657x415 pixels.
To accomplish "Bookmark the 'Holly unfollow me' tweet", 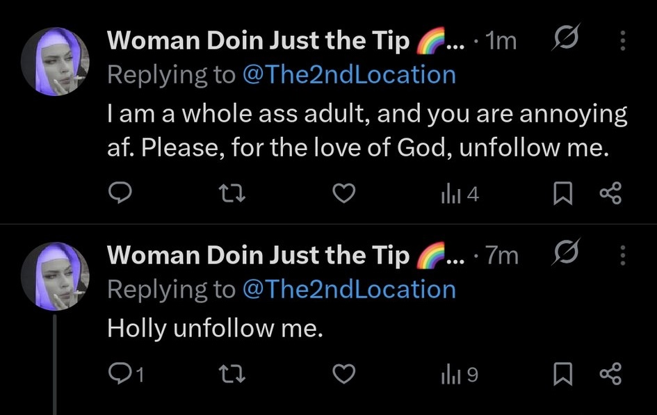I will 563,374.
